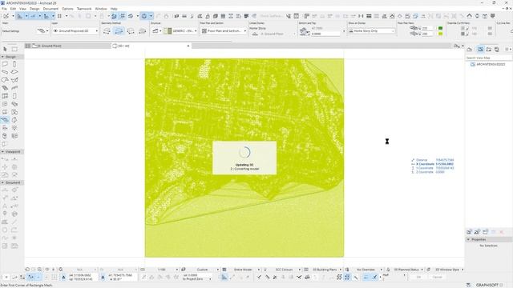Open the 0. Ground Floor home story dropdown
The image size is (513, 288).
pyautogui.click(x=273, y=34)
